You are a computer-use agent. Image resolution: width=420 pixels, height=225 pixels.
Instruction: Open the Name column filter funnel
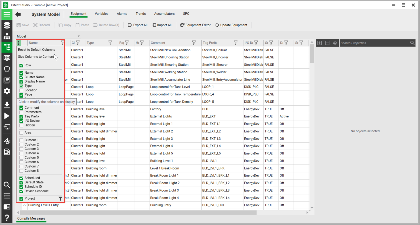click(x=62, y=43)
